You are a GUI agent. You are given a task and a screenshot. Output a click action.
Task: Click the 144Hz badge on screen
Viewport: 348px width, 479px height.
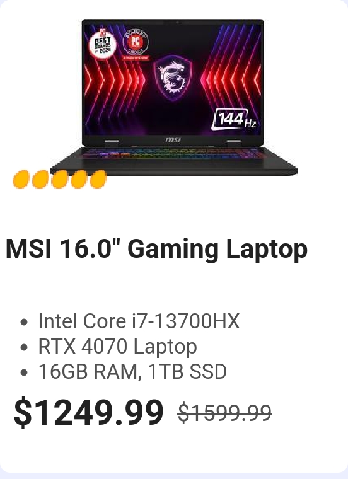pos(235,119)
